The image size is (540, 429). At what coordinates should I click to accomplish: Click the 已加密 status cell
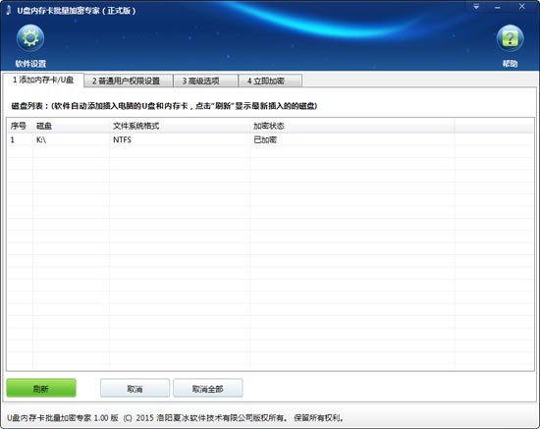pyautogui.click(x=265, y=139)
